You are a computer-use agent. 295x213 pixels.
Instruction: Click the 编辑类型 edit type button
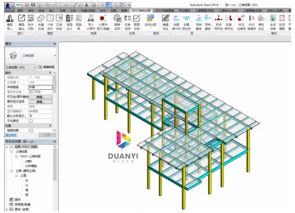[x=47, y=67]
